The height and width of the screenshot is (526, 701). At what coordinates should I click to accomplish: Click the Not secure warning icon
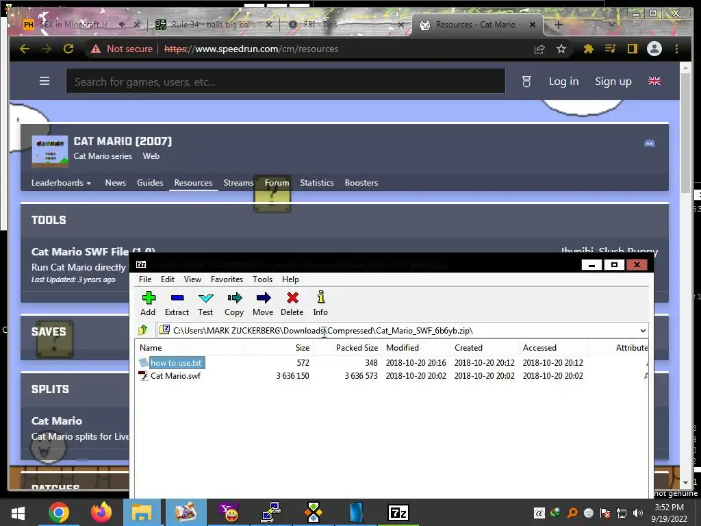pyautogui.click(x=96, y=49)
